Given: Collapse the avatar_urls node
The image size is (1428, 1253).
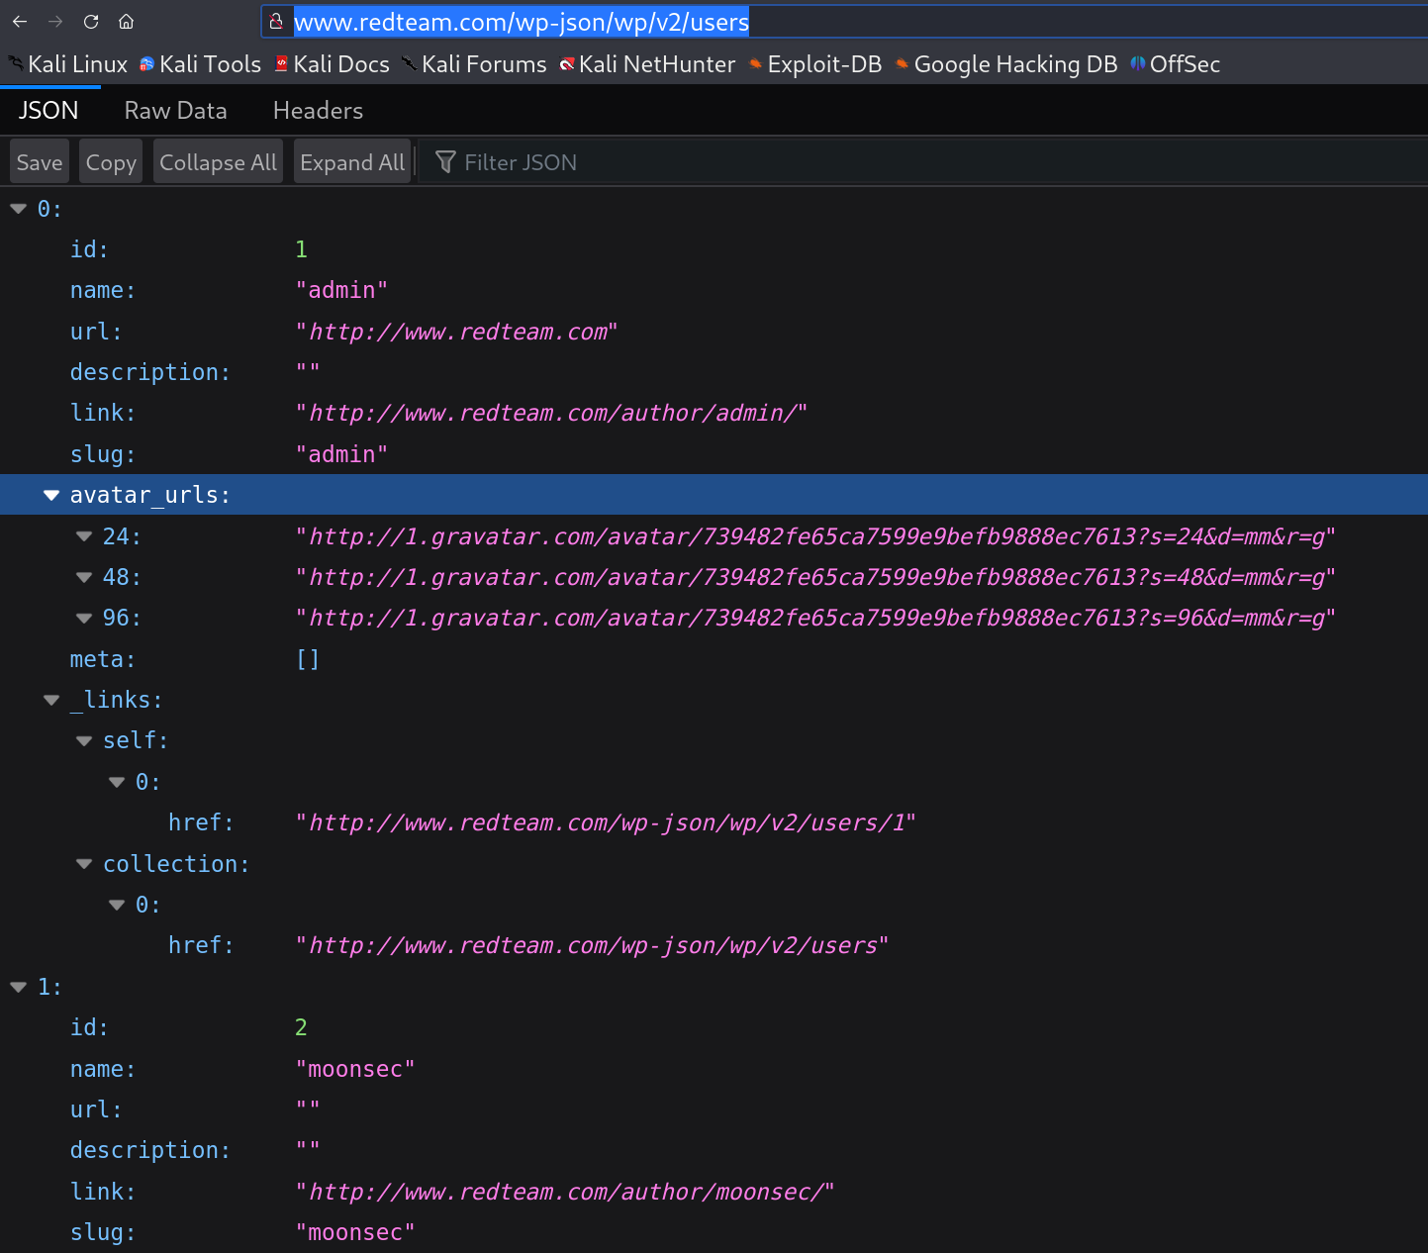Looking at the screenshot, I should (x=51, y=495).
